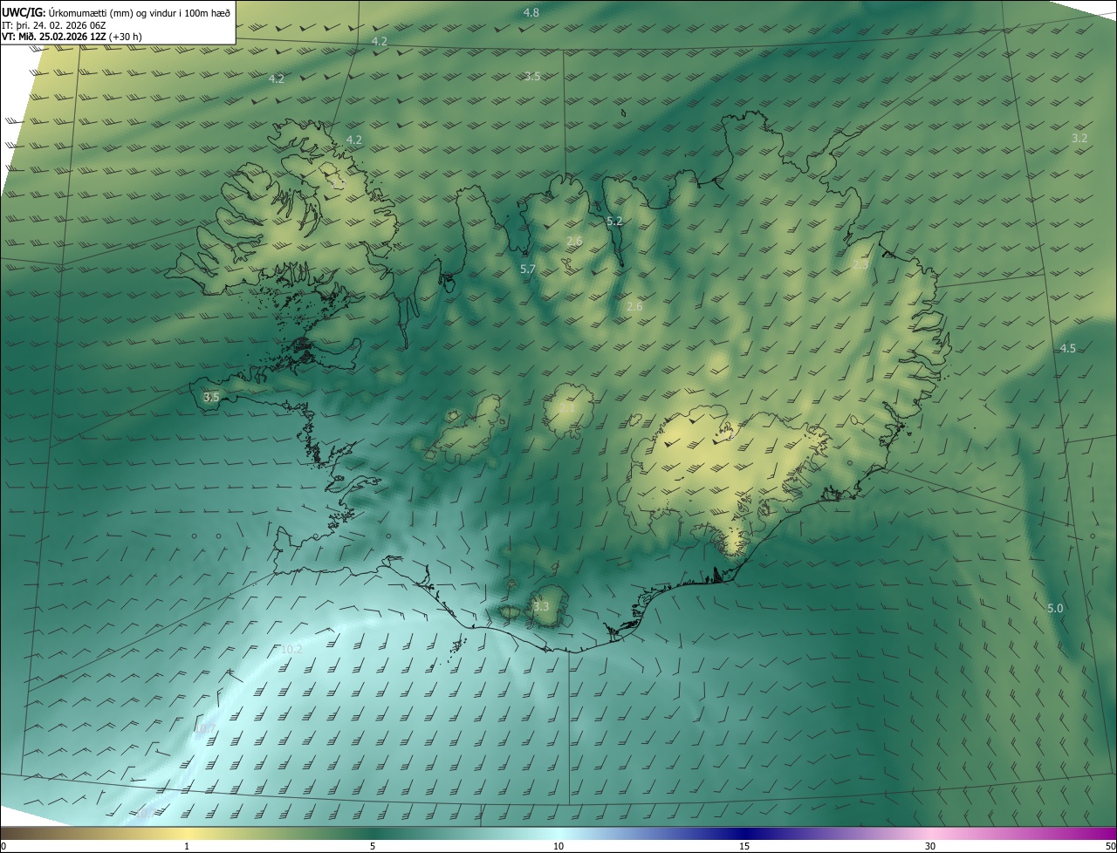The width and height of the screenshot is (1117, 853).
Task: Click the 0 tick on the colour scale
Action: pos(3,846)
